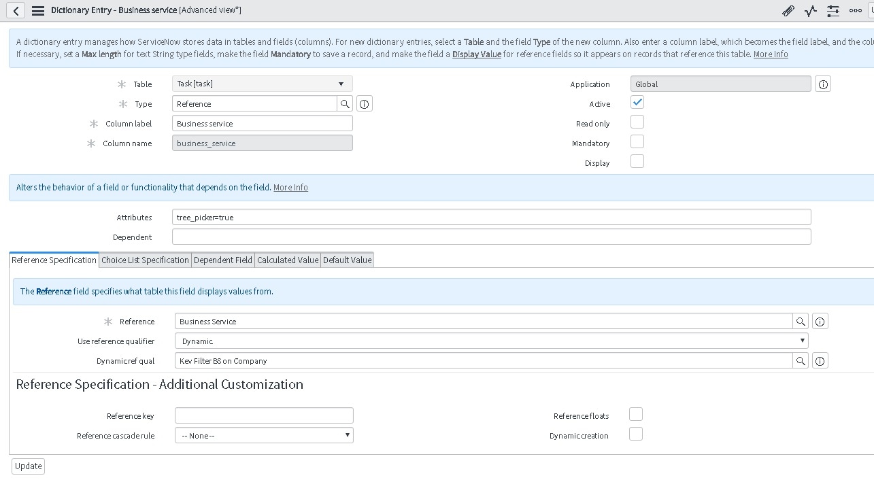Open the hamburger context menu
Viewport: 874px width, 480px height.
tap(39, 10)
